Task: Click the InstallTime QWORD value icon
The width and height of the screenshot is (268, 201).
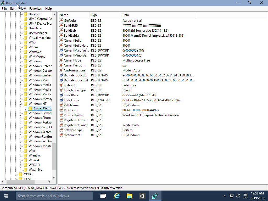Action: click(61, 100)
